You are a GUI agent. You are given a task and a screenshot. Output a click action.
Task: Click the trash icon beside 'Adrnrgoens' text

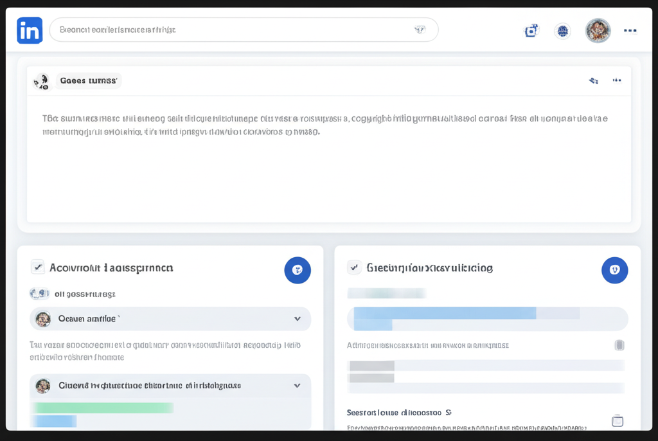coord(619,345)
